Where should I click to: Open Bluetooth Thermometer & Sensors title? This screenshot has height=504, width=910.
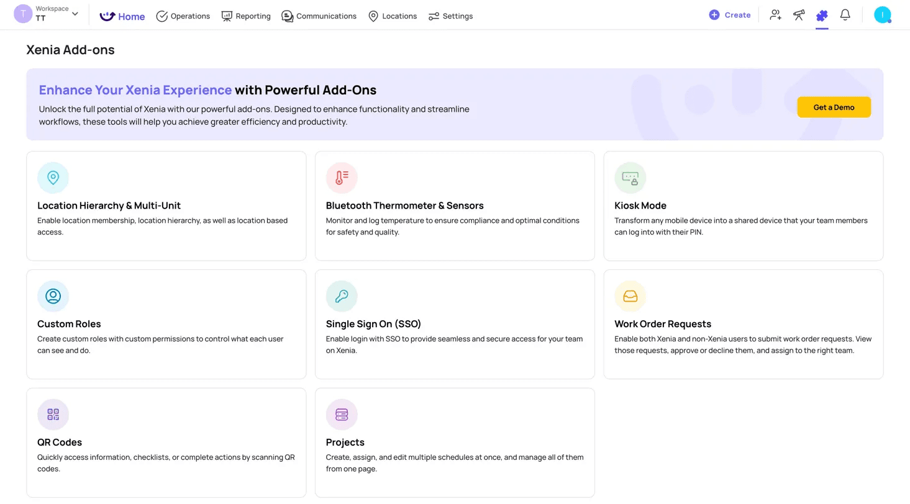405,205
